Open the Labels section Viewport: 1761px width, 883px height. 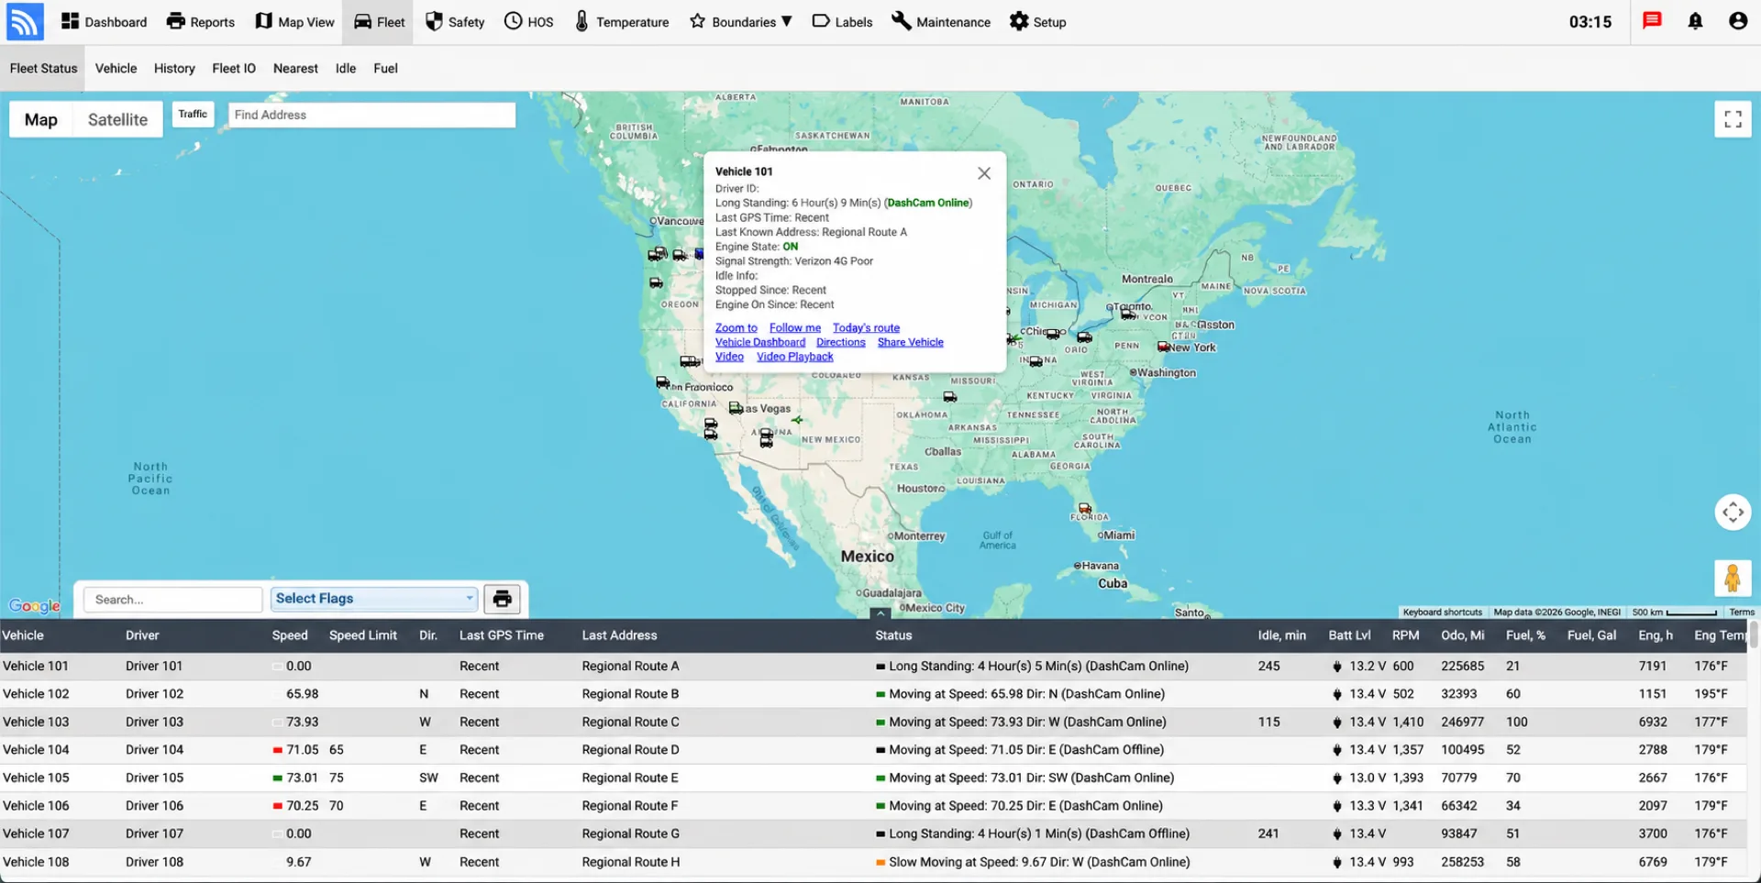pyautogui.click(x=842, y=22)
